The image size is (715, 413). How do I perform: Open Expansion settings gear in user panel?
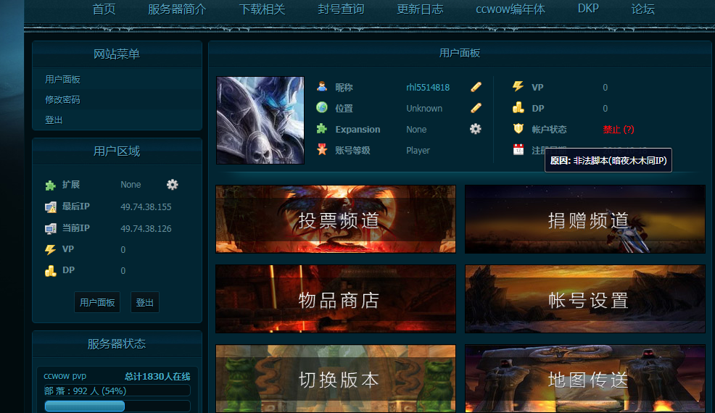pos(475,129)
